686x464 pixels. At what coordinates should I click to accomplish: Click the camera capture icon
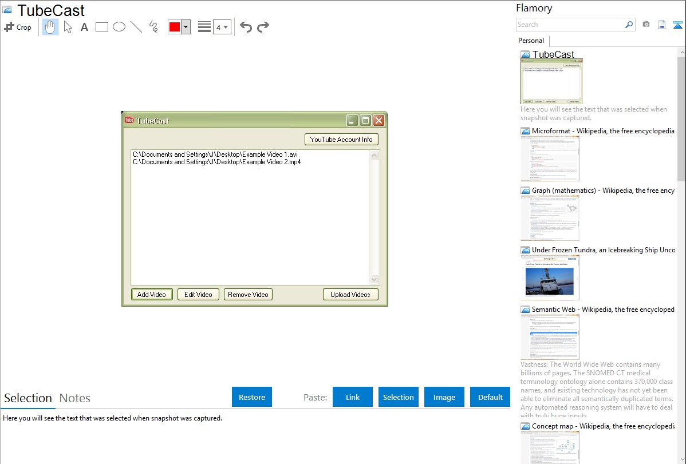point(646,25)
